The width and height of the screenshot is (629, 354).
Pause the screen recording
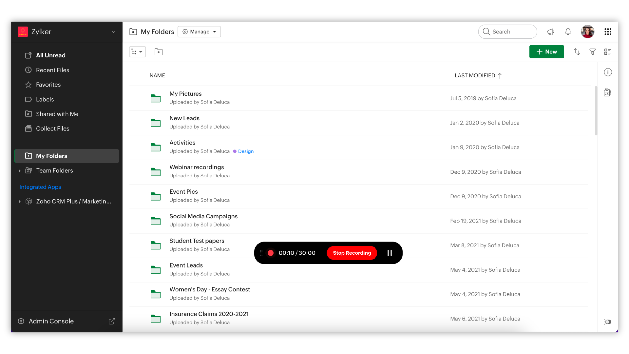tap(390, 253)
